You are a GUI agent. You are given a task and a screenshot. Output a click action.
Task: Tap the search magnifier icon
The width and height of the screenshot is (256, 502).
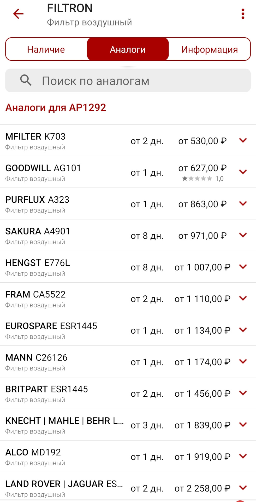pos(26,80)
